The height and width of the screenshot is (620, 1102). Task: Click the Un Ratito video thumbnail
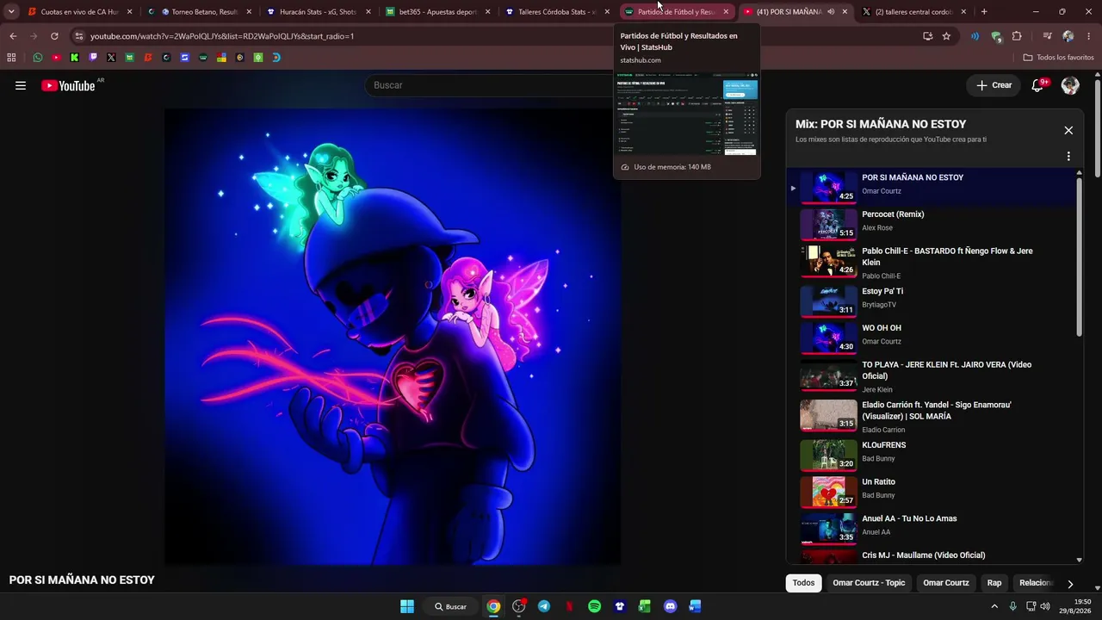click(x=828, y=492)
